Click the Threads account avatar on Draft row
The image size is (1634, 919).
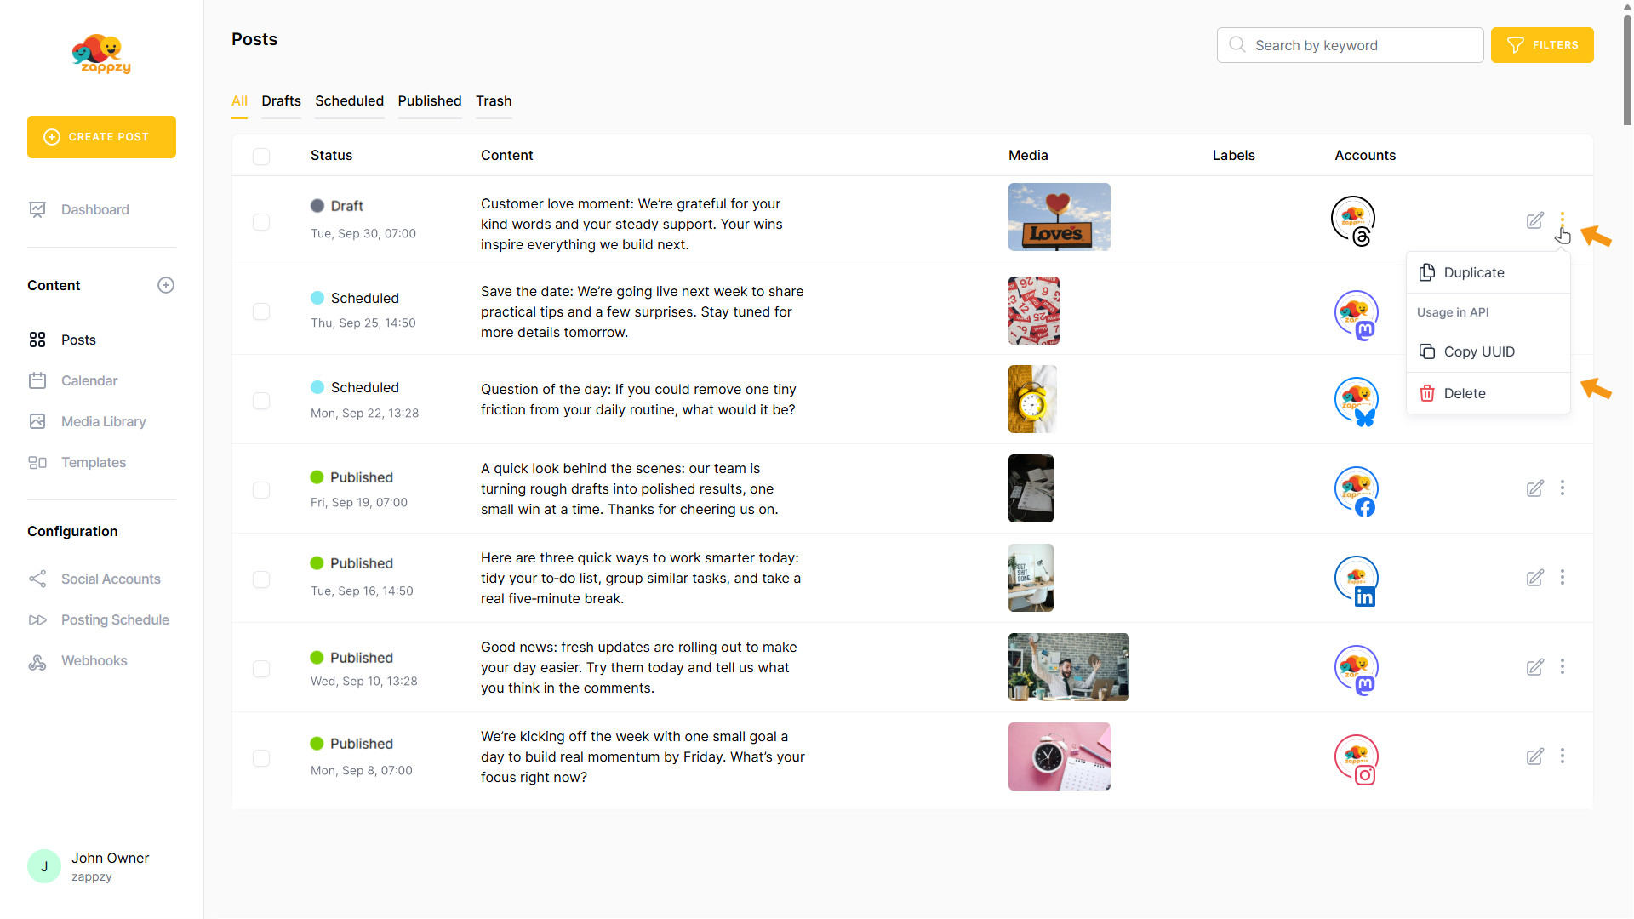[x=1353, y=220]
